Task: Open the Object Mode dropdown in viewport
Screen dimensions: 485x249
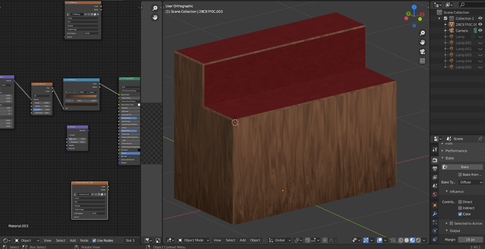Action: click(194, 240)
